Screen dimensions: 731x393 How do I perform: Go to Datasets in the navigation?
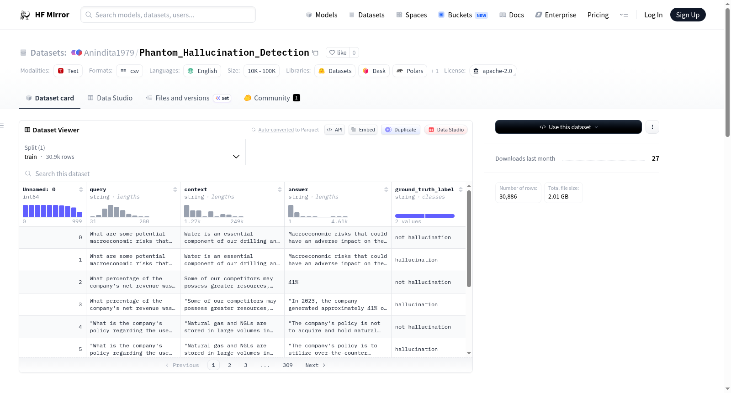pyautogui.click(x=367, y=15)
